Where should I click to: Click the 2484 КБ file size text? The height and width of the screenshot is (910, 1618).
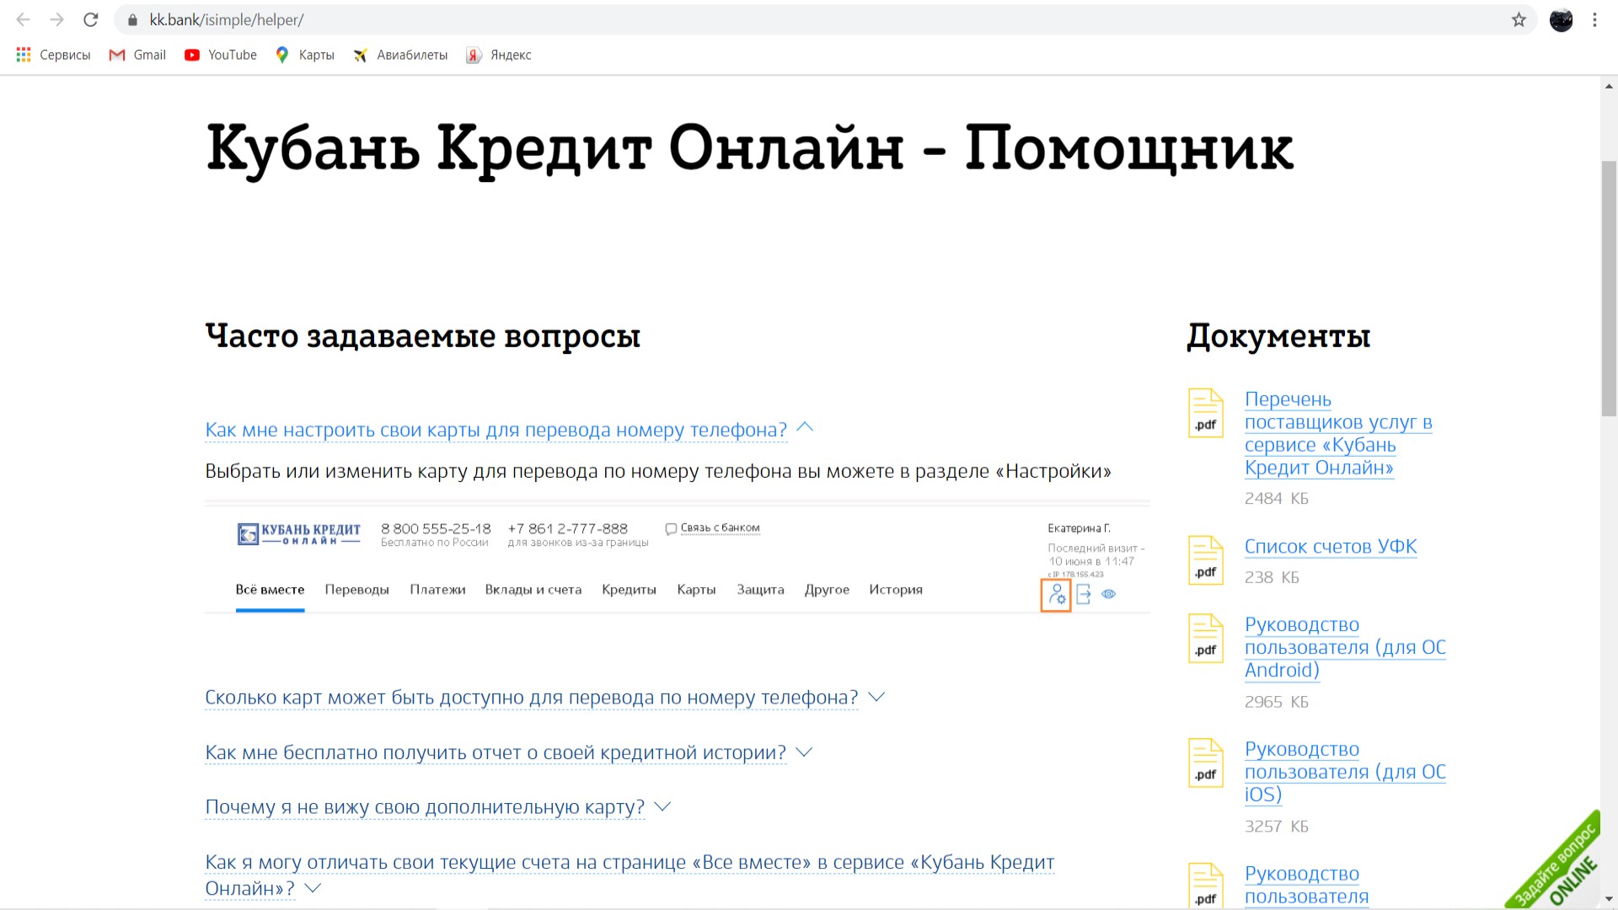click(x=1276, y=499)
